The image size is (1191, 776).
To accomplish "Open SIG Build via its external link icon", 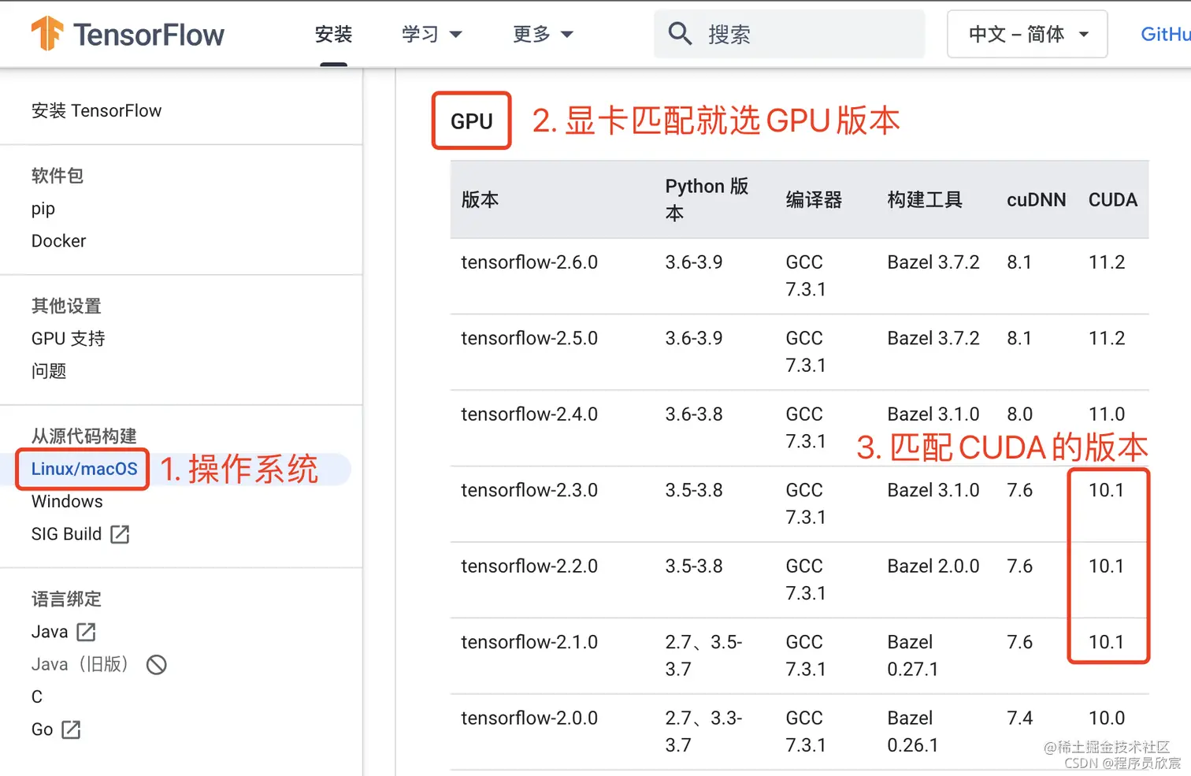I will pos(120,534).
